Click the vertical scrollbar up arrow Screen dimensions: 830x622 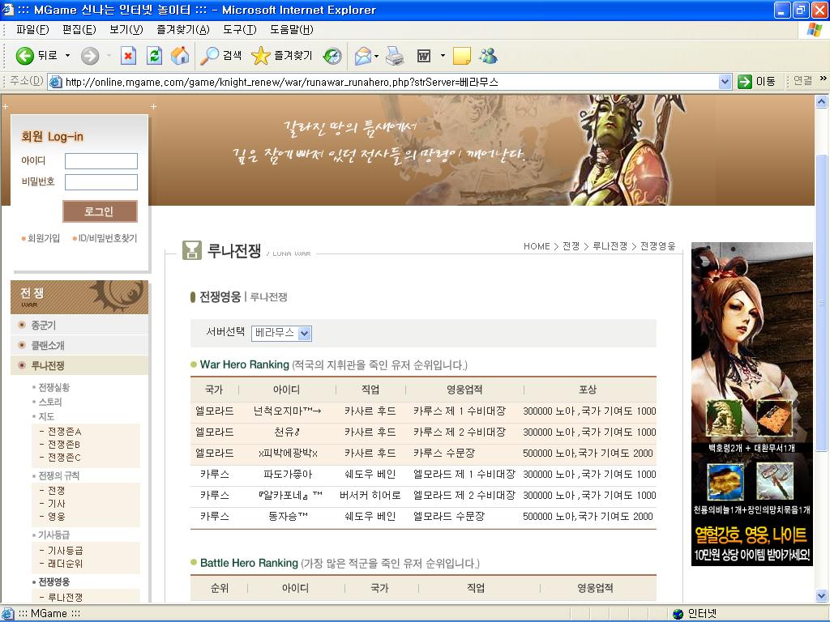tap(822, 101)
